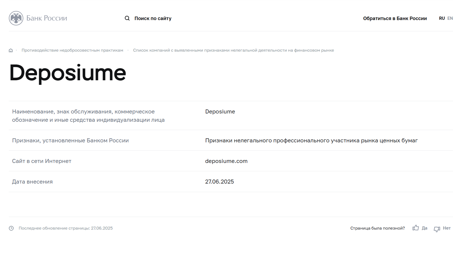Click the thumbs-up icon
This screenshot has width=472, height=255.
[x=415, y=228]
